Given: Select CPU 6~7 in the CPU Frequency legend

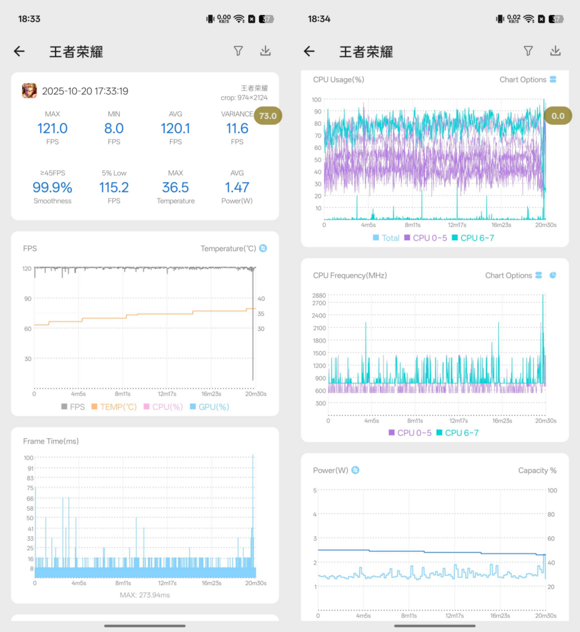Looking at the screenshot, I should coord(457,432).
